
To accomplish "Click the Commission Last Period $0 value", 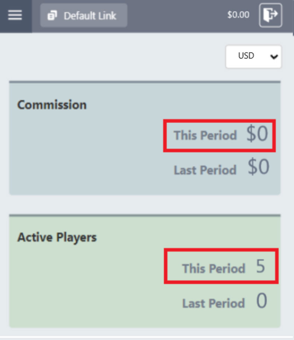I will pos(258,168).
